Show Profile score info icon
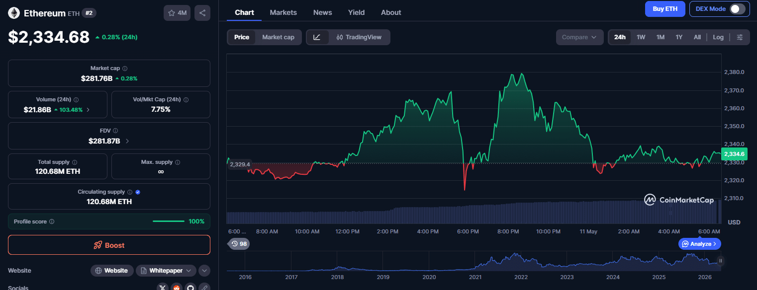Screen dimensions: 757x290 tap(52, 221)
